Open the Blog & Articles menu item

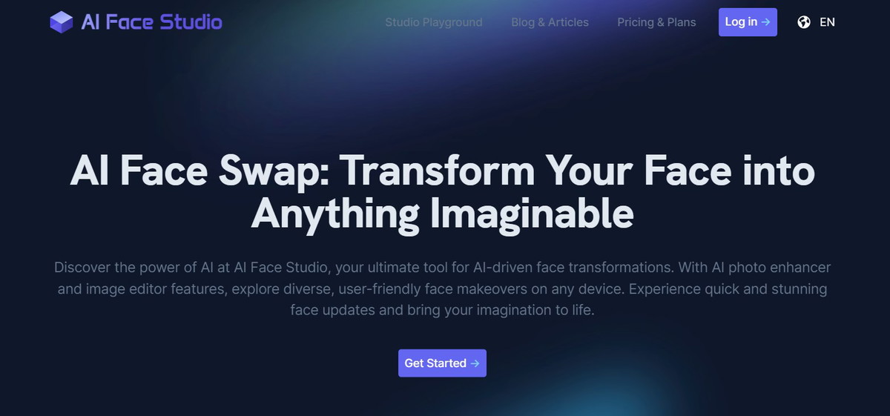coord(550,22)
